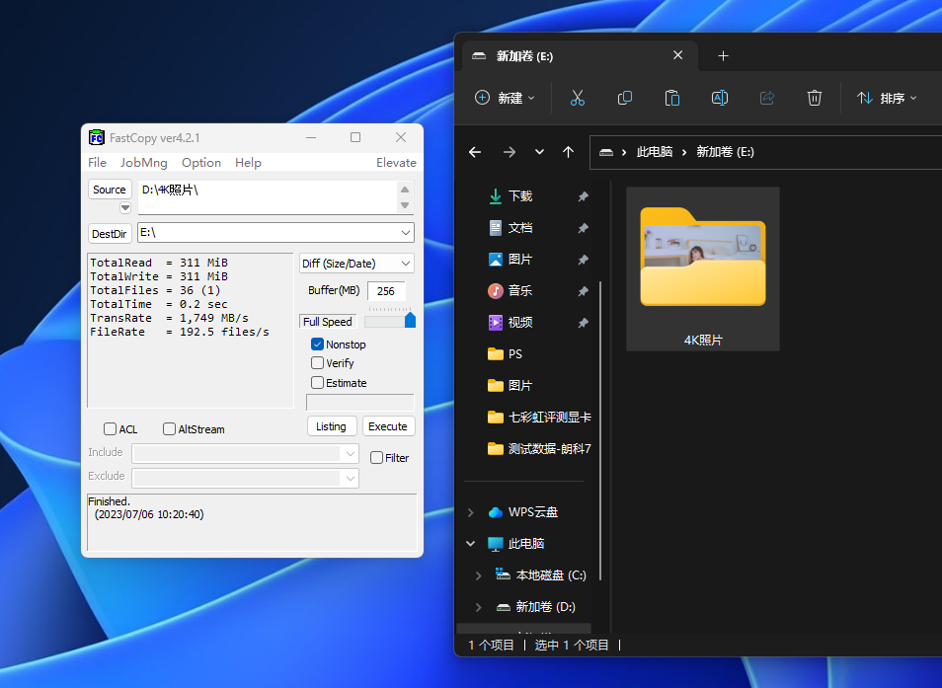The height and width of the screenshot is (688, 942).
Task: Select 本地磁盘 (C:) in sidebar
Action: click(x=551, y=575)
